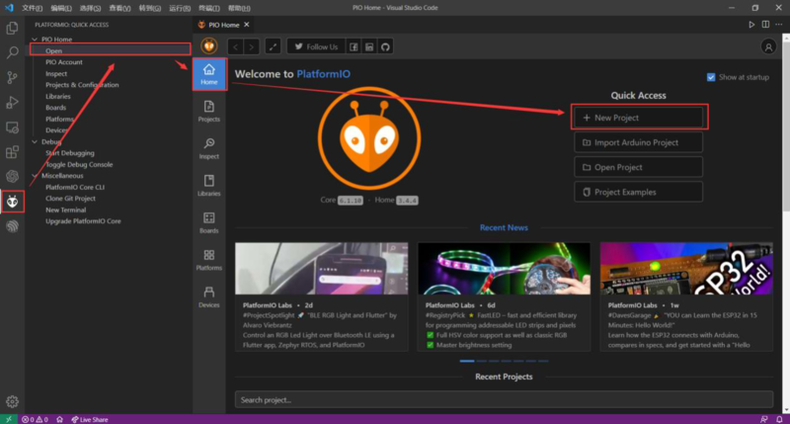Click the Libraries icon in PIO sidebar
This screenshot has width=790, height=424.
pos(208,185)
